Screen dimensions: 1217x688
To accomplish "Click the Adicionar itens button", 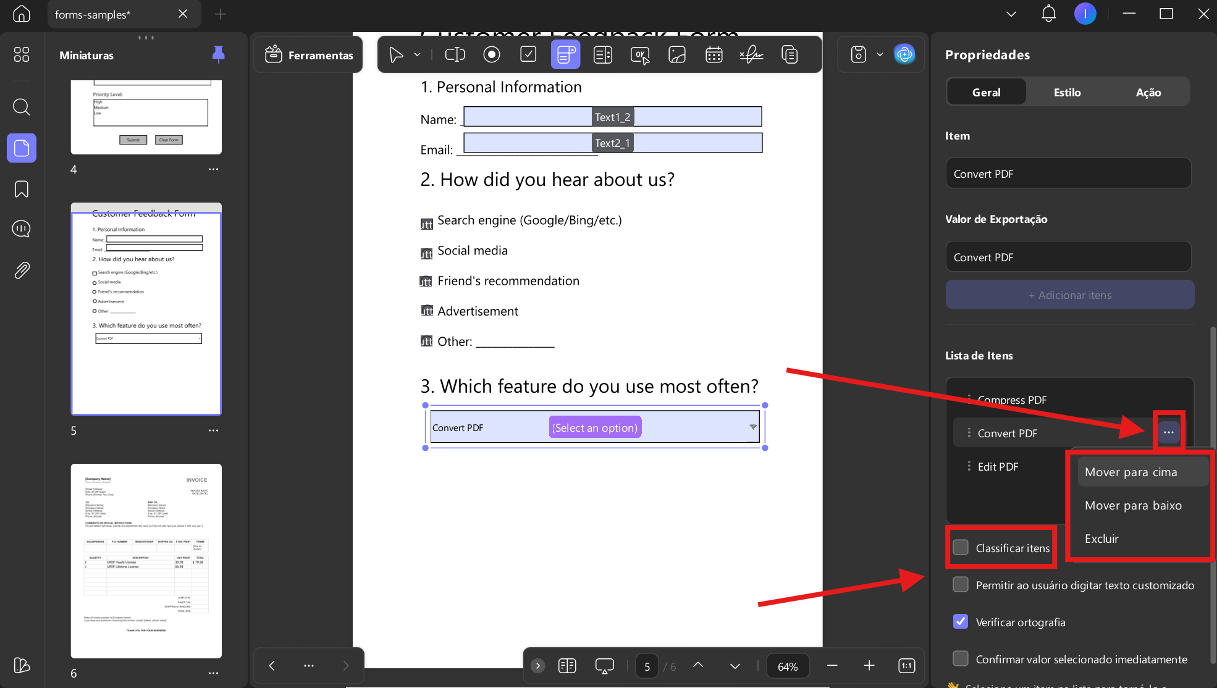I will point(1069,295).
